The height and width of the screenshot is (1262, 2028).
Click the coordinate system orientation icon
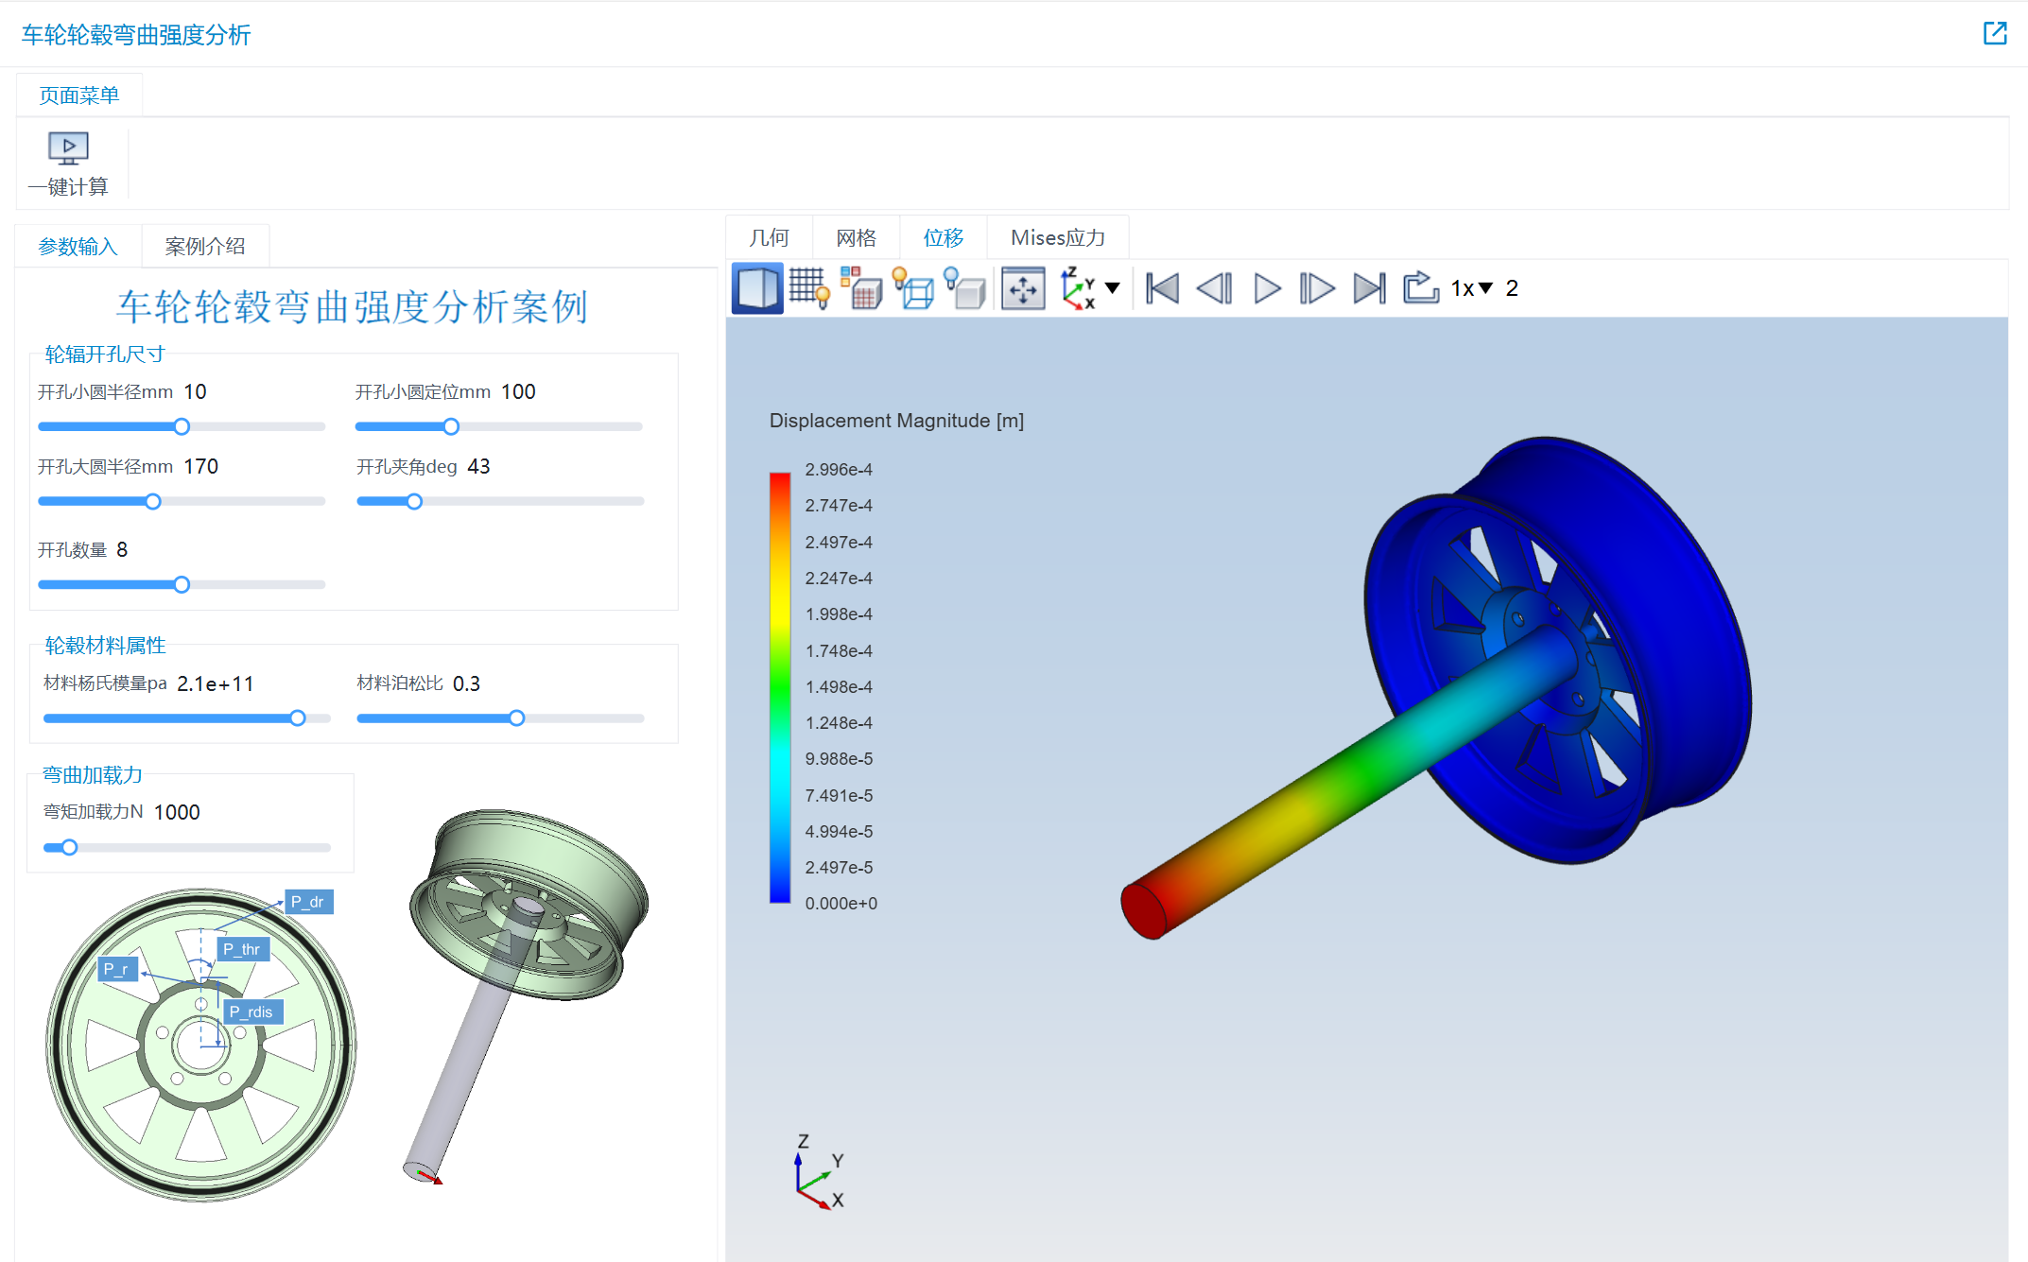(x=1080, y=288)
